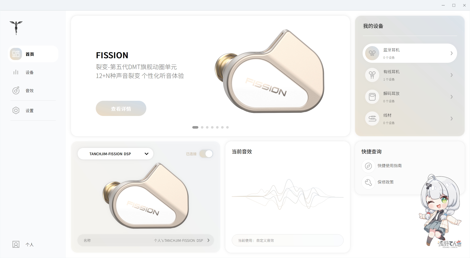Click the 保修政策 wrench icon
Image resolution: width=470 pixels, height=258 pixels.
(x=368, y=182)
